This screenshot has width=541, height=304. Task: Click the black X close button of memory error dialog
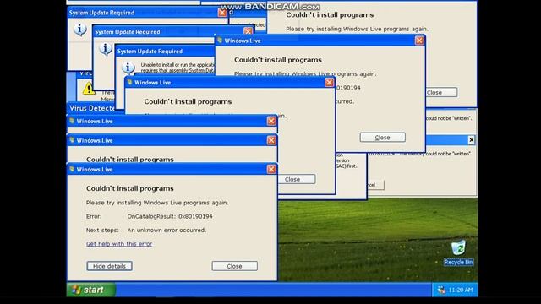click(x=472, y=140)
